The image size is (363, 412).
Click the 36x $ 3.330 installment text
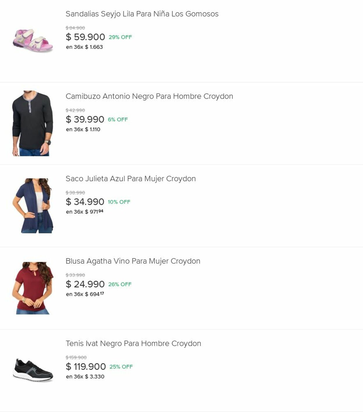point(85,377)
